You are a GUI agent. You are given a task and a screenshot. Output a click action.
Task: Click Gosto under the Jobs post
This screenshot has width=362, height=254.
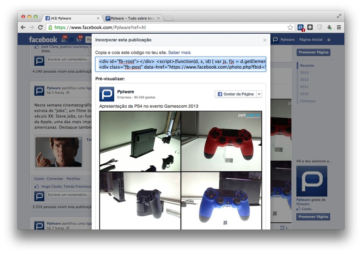coord(39,179)
